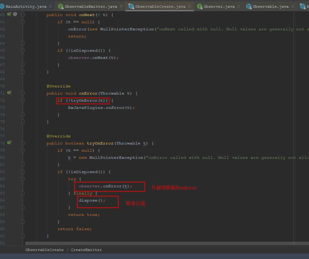Image resolution: width=309 pixels, height=259 pixels.
Task: Click the observer.onError(t) statement
Action: [105, 186]
